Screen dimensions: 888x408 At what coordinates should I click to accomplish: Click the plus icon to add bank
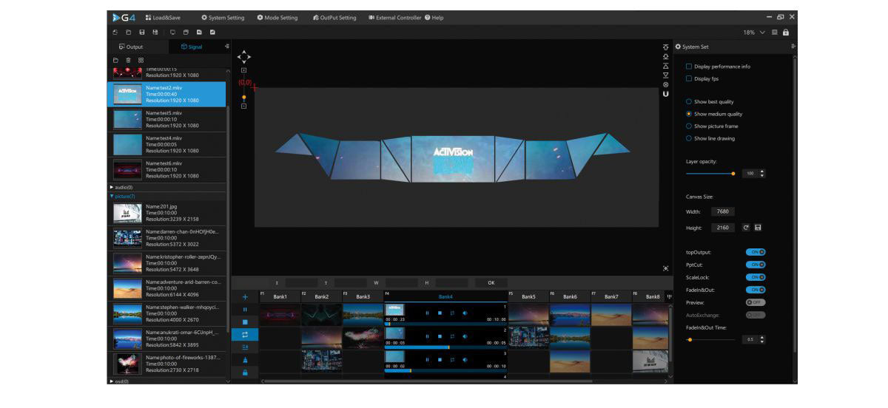[x=245, y=296]
